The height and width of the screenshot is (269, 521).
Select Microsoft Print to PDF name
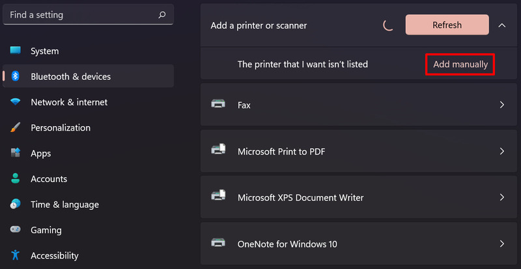[281, 151]
